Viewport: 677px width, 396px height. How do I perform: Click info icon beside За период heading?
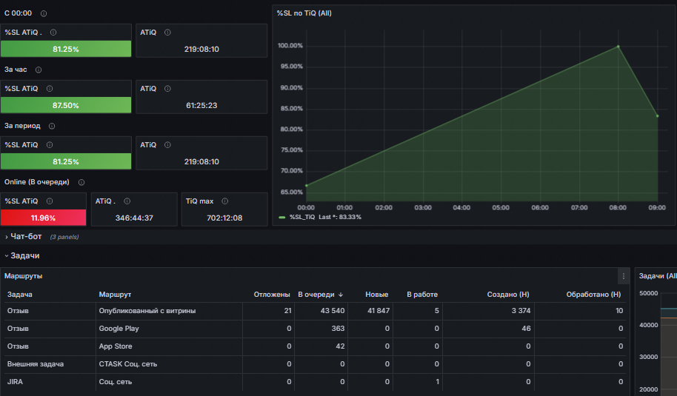tap(52, 126)
